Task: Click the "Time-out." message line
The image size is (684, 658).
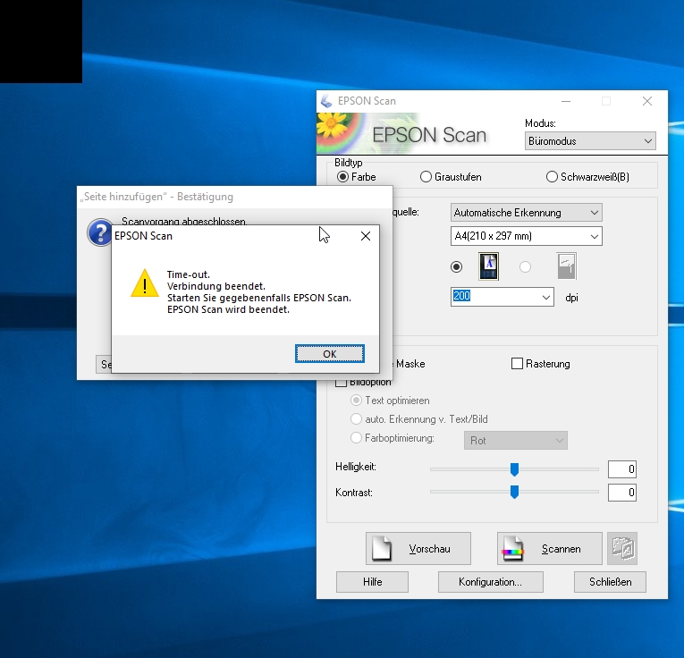Action: point(189,274)
